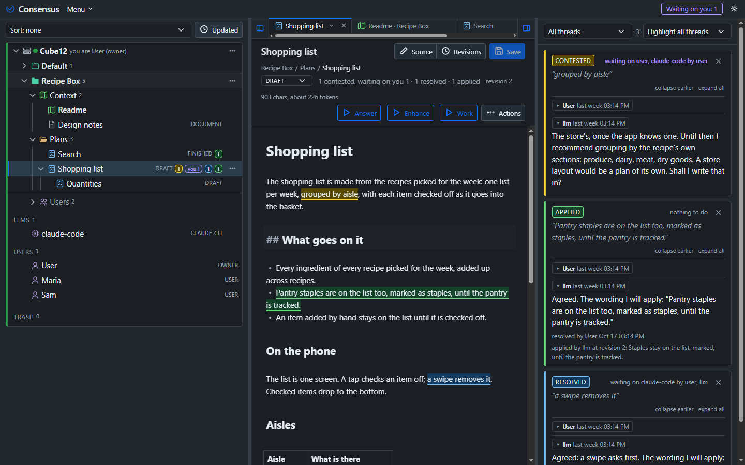
Task: Expand the Default folder chevron
Action: pyautogui.click(x=24, y=66)
